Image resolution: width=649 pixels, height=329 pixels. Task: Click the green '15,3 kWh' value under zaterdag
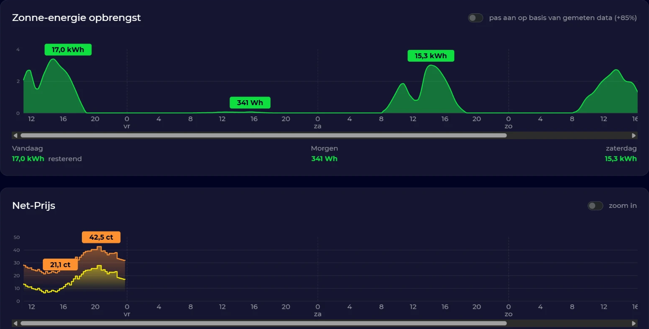click(x=620, y=158)
